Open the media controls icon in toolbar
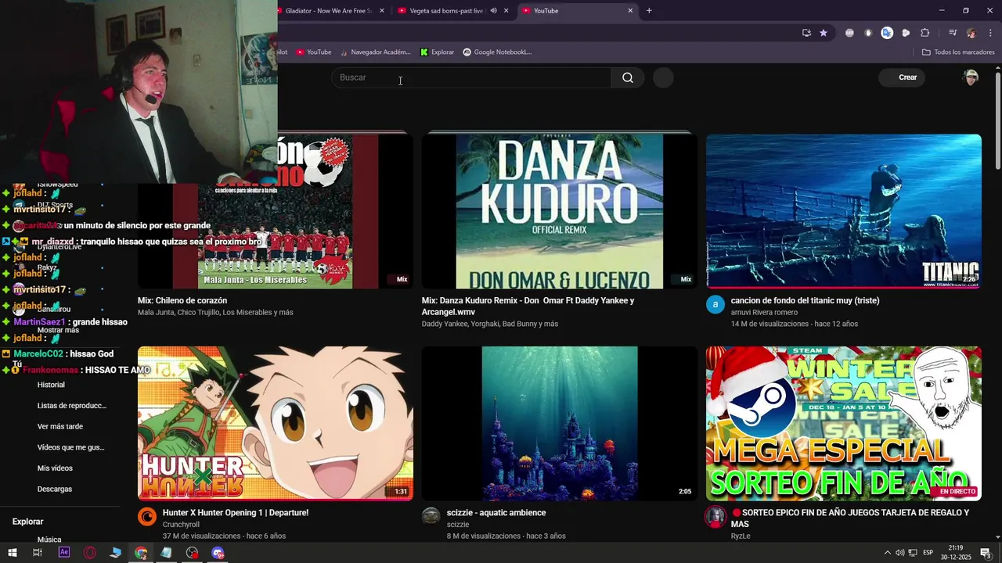This screenshot has width=1002, height=563. pos(953,33)
